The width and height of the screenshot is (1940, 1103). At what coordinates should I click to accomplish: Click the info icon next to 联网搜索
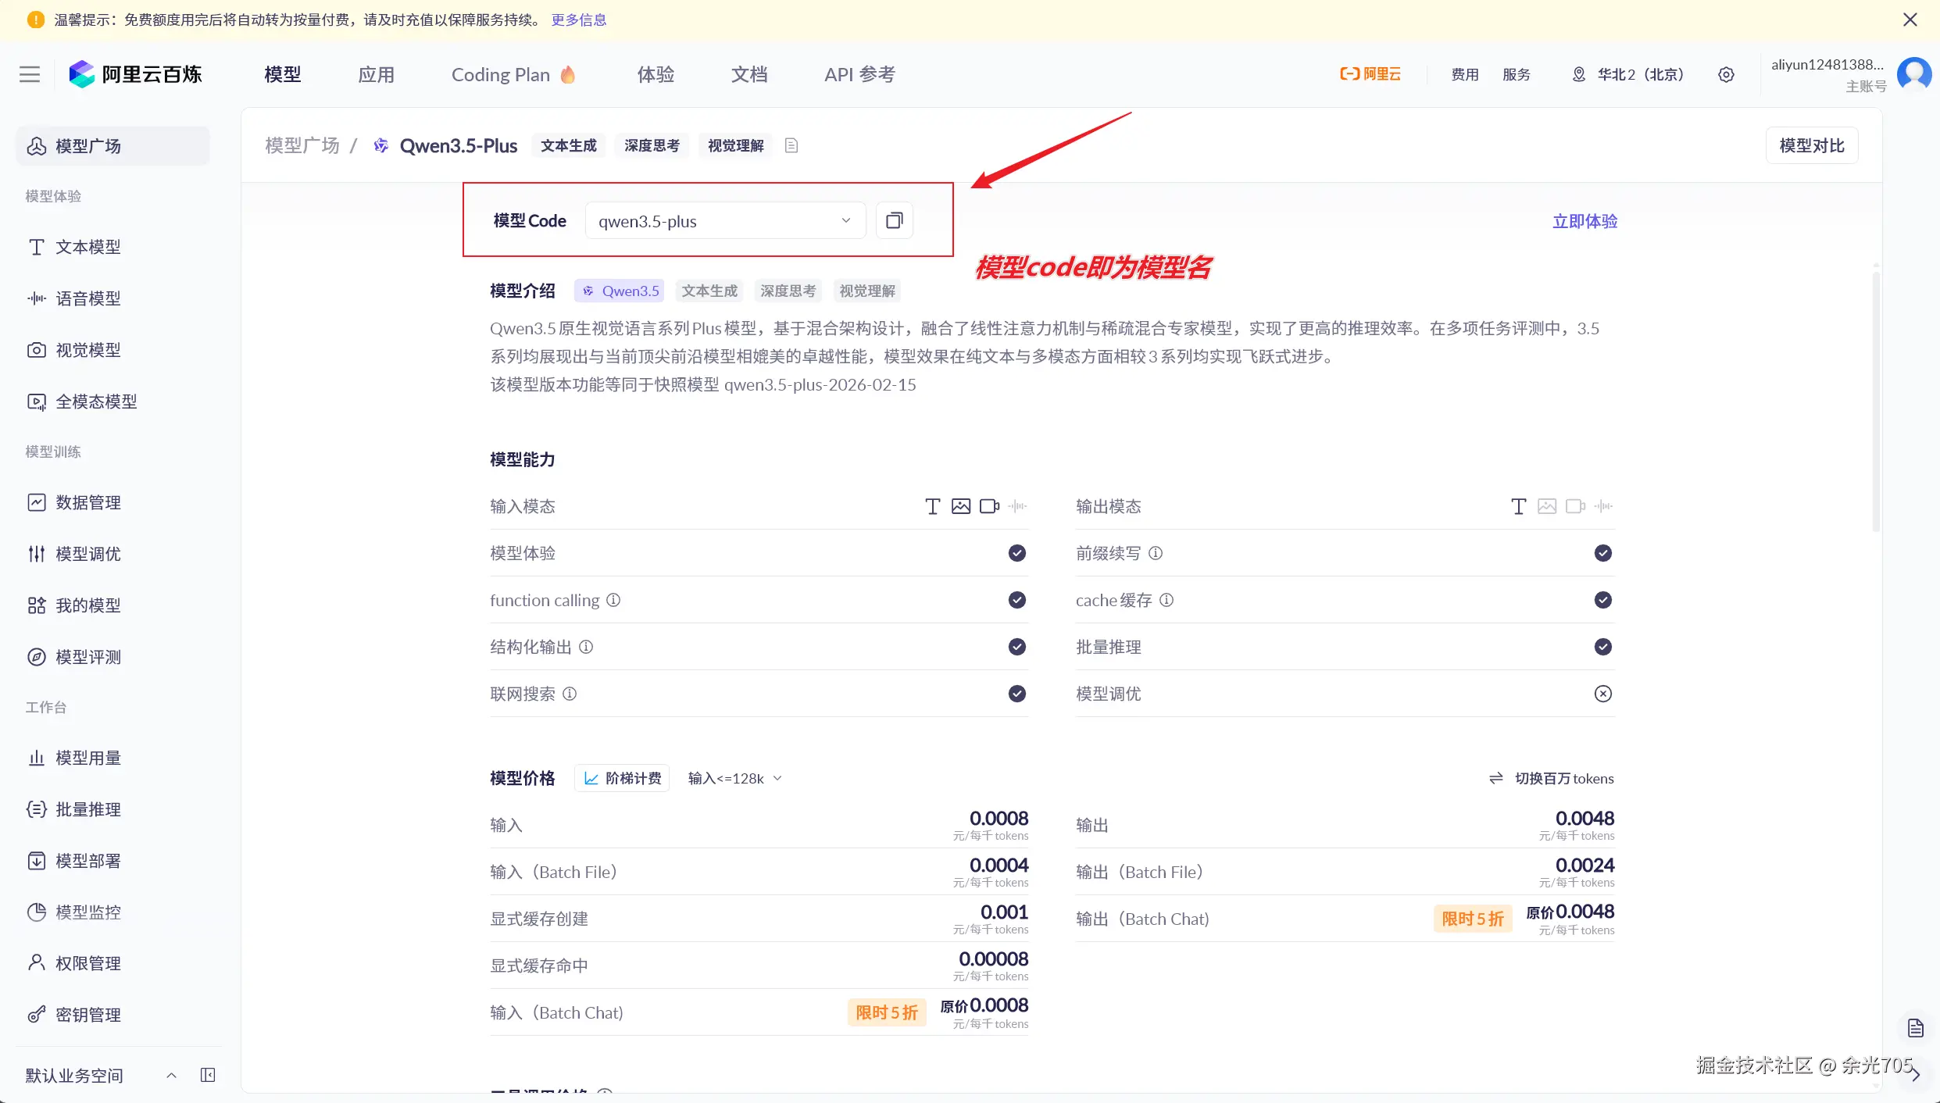tap(570, 694)
